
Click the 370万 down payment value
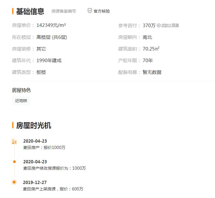[149, 25]
